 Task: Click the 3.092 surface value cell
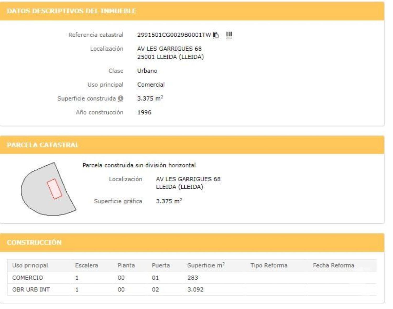(x=195, y=290)
